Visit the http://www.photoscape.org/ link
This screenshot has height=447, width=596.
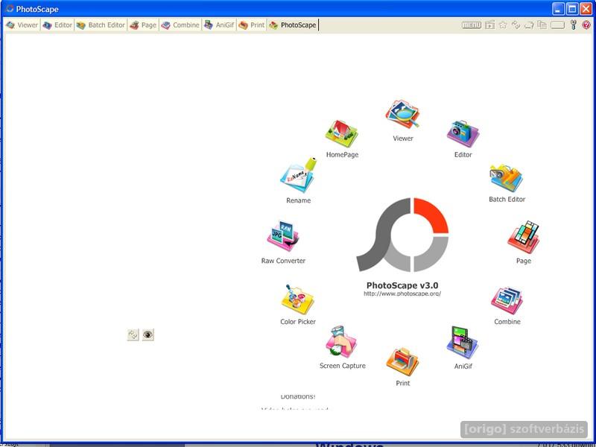[402, 294]
